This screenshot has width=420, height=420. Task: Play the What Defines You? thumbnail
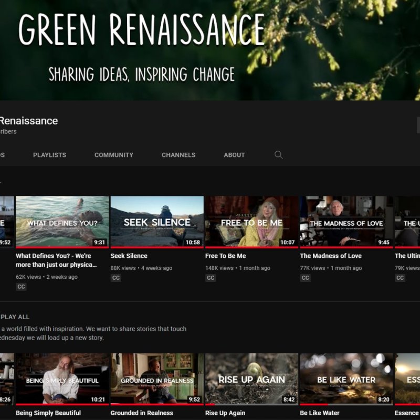[62, 221]
